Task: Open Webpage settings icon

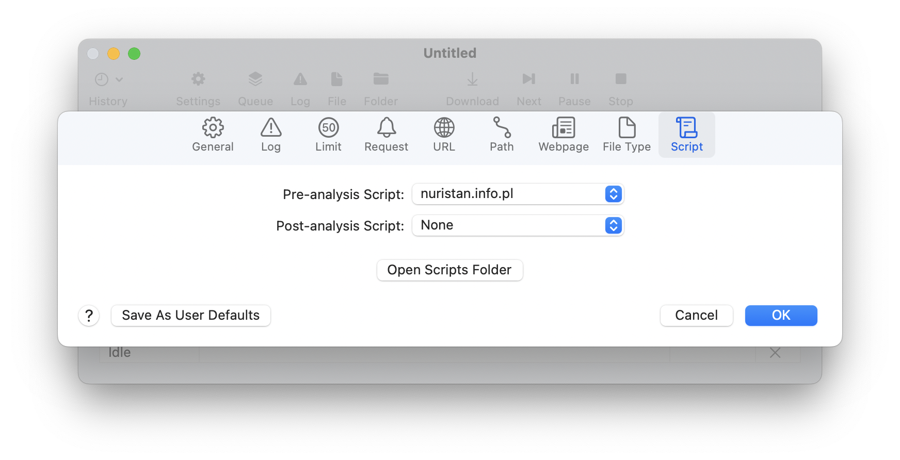Action: pyautogui.click(x=563, y=127)
